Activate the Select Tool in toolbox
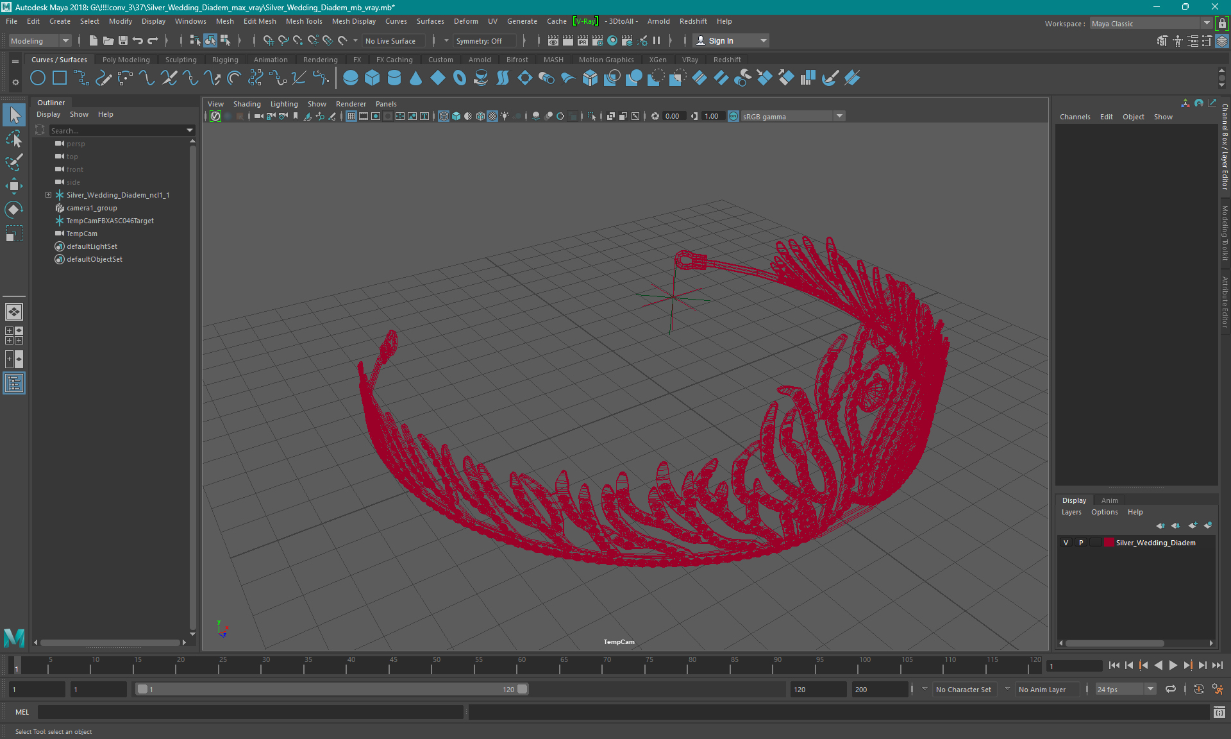Viewport: 1231px width, 739px height. point(14,115)
